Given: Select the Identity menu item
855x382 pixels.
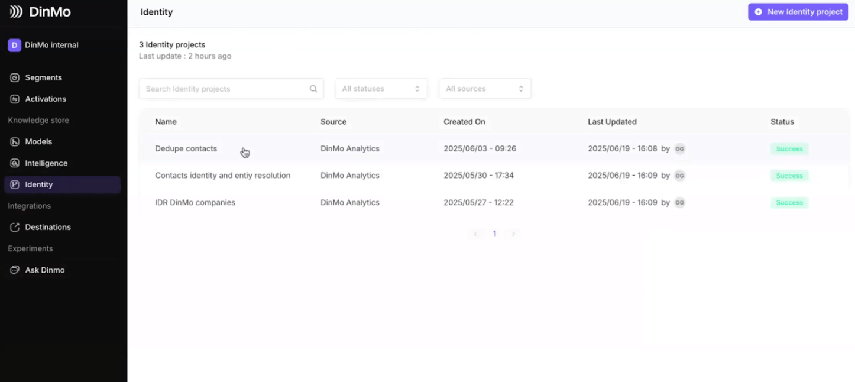Looking at the screenshot, I should tap(62, 184).
